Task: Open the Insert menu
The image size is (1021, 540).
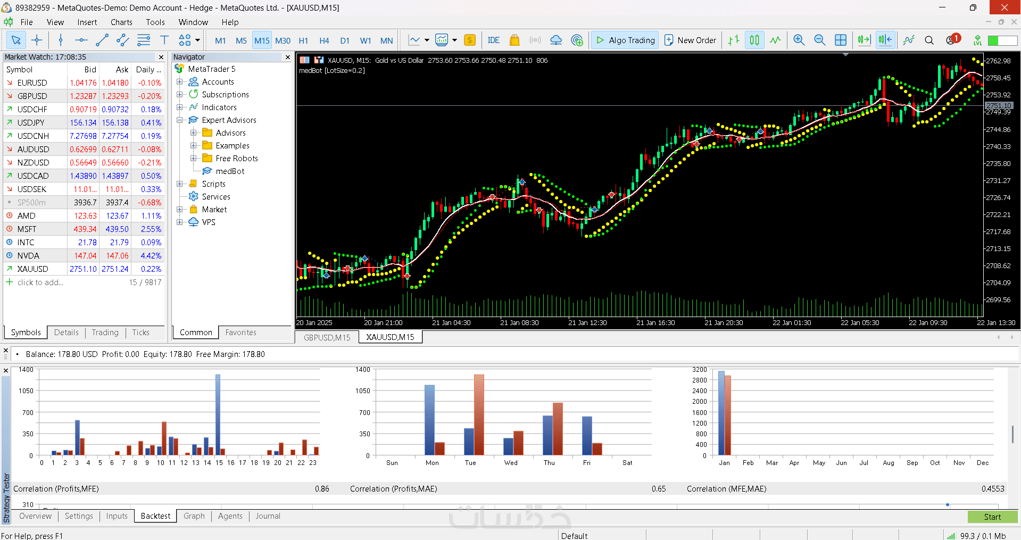Action: [x=87, y=22]
